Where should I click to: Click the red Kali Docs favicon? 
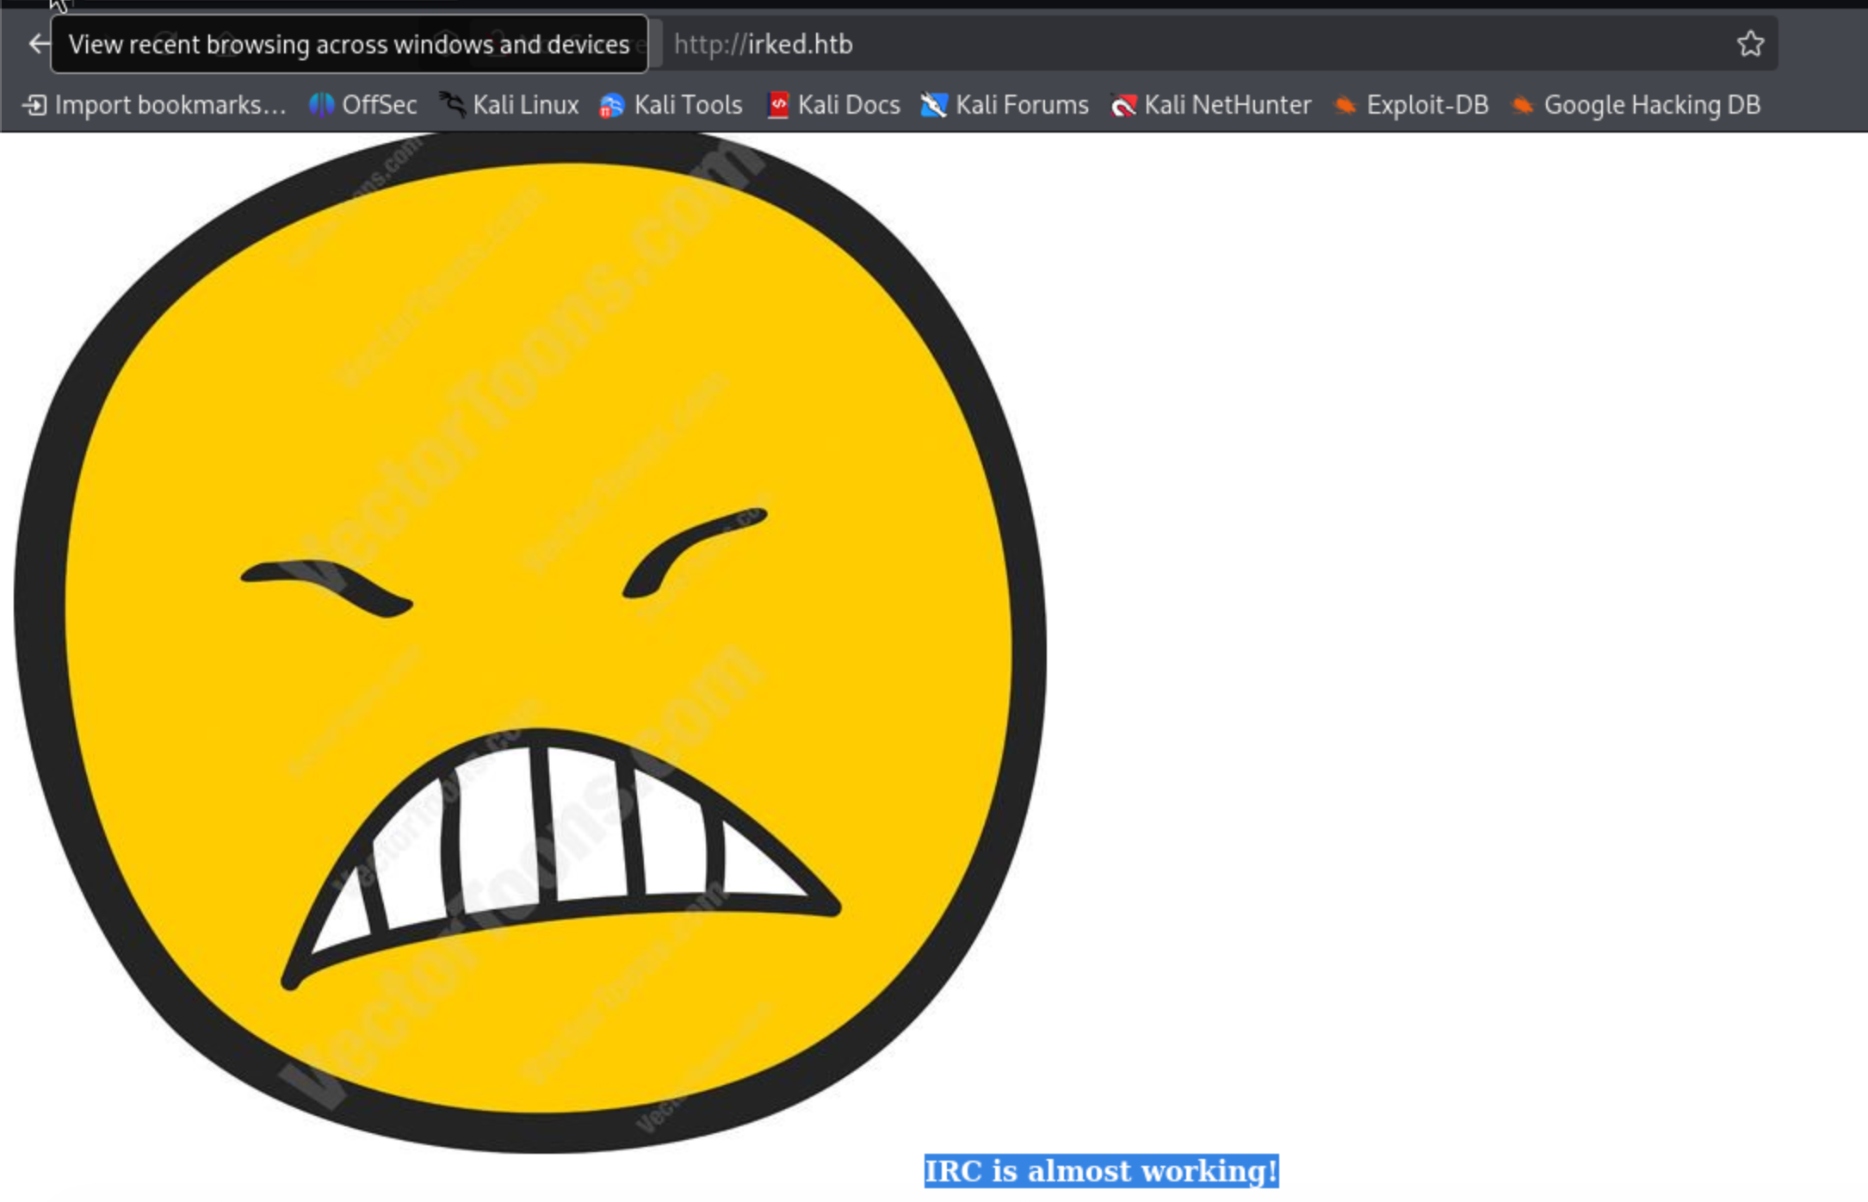[x=777, y=105]
